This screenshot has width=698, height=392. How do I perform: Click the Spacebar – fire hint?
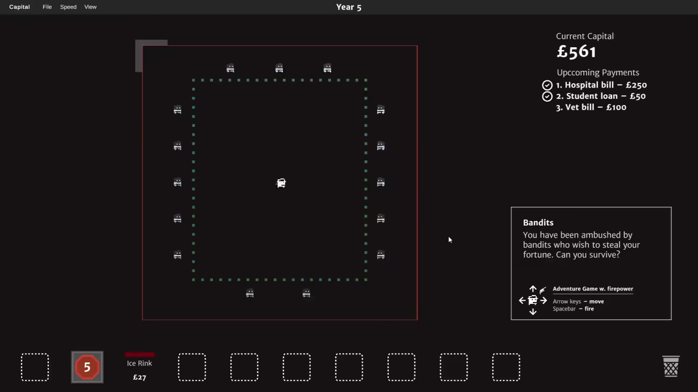pyautogui.click(x=573, y=309)
